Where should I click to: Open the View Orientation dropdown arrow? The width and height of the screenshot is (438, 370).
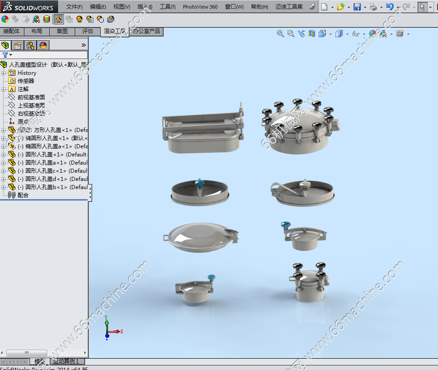[x=331, y=34]
